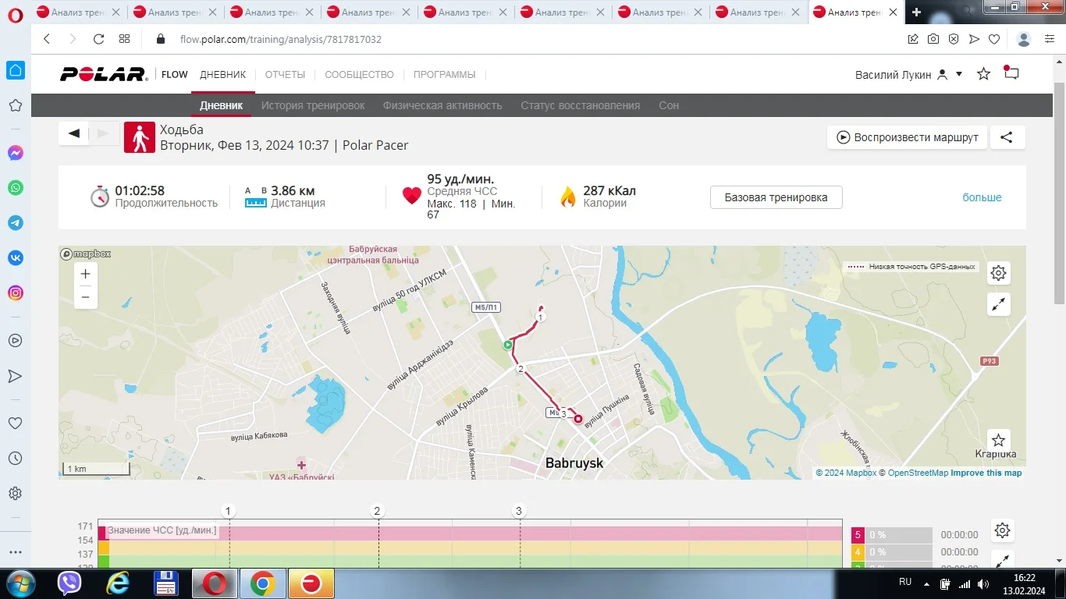Click lap marker 2 on heart rate chart
This screenshot has height=599, width=1066.
pyautogui.click(x=378, y=511)
